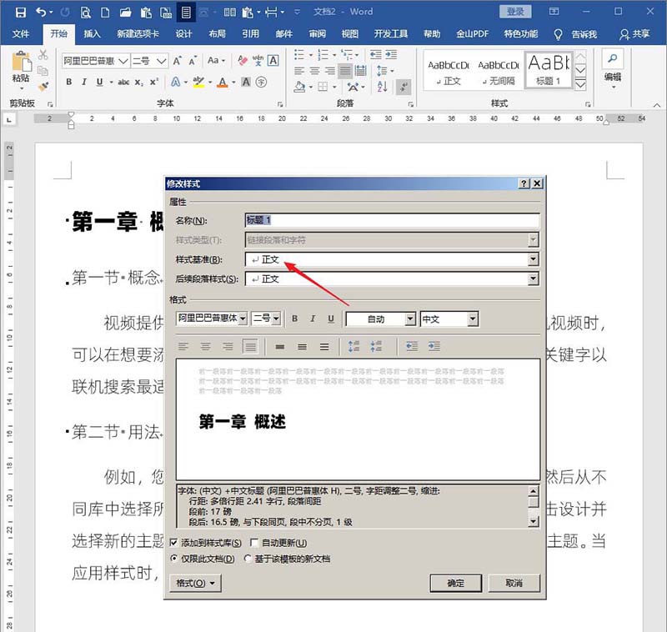Apply strikethrough formatting from the ribbon
This screenshot has height=632, width=667.
coord(123,80)
